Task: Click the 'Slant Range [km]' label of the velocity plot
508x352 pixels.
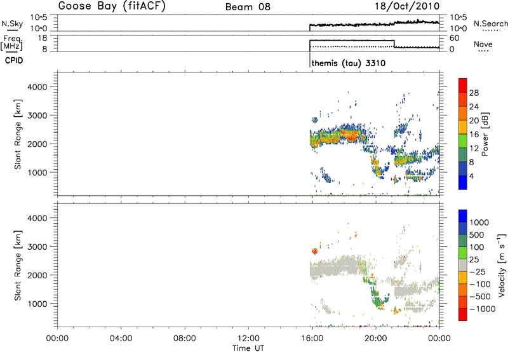Action: click(x=18, y=266)
